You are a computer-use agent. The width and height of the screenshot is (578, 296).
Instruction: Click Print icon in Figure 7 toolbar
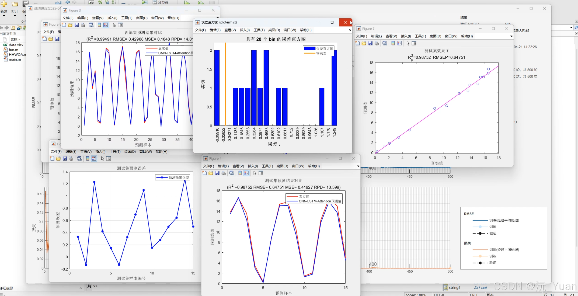pos(377,43)
